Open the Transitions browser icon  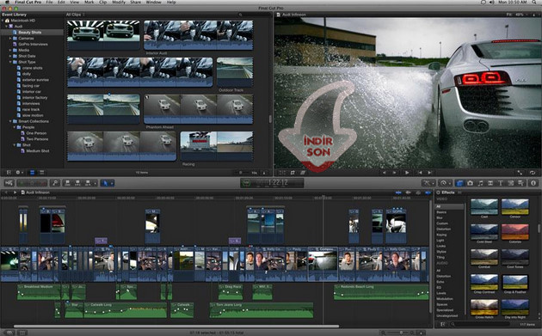coord(490,183)
